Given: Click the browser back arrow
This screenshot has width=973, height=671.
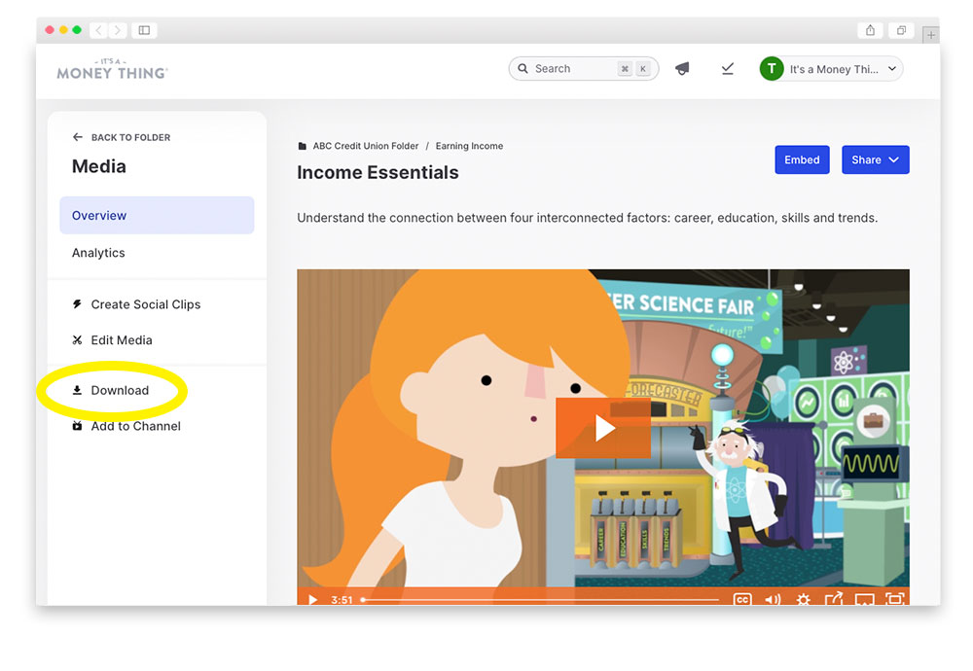Looking at the screenshot, I should pos(98,30).
